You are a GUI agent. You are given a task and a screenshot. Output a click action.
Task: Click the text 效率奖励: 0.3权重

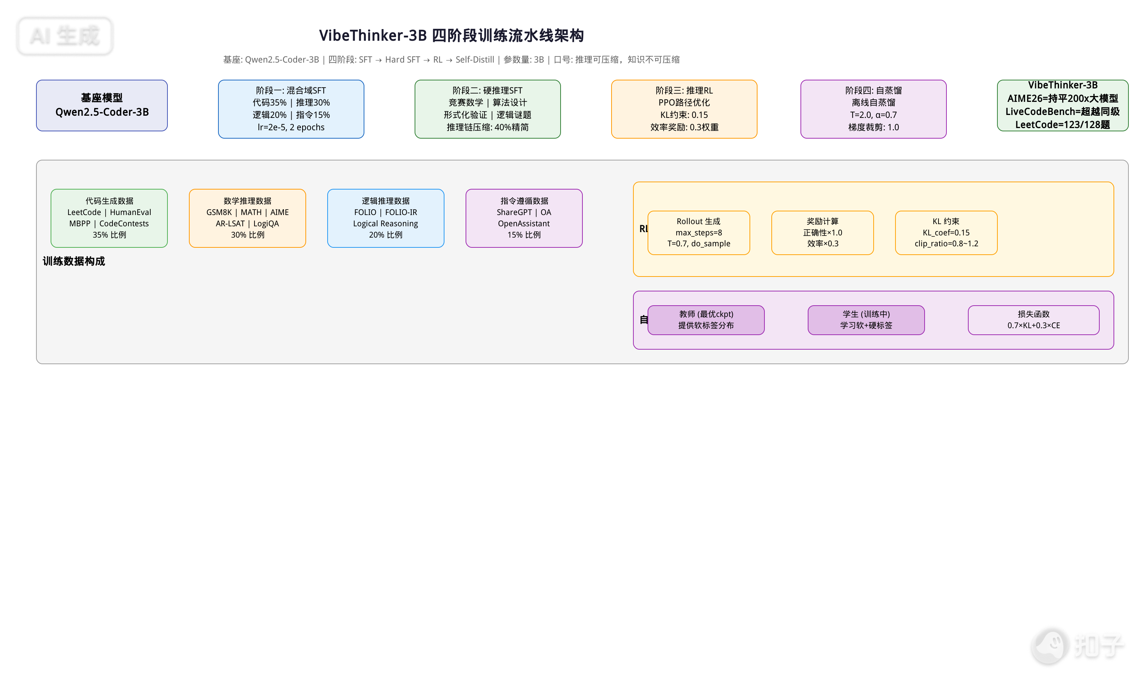[x=684, y=127]
